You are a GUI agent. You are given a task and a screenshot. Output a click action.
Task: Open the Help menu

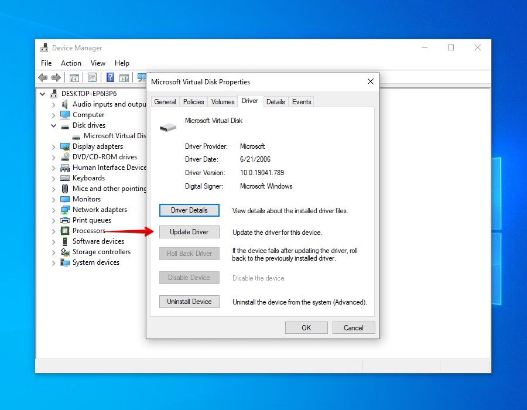(x=122, y=63)
